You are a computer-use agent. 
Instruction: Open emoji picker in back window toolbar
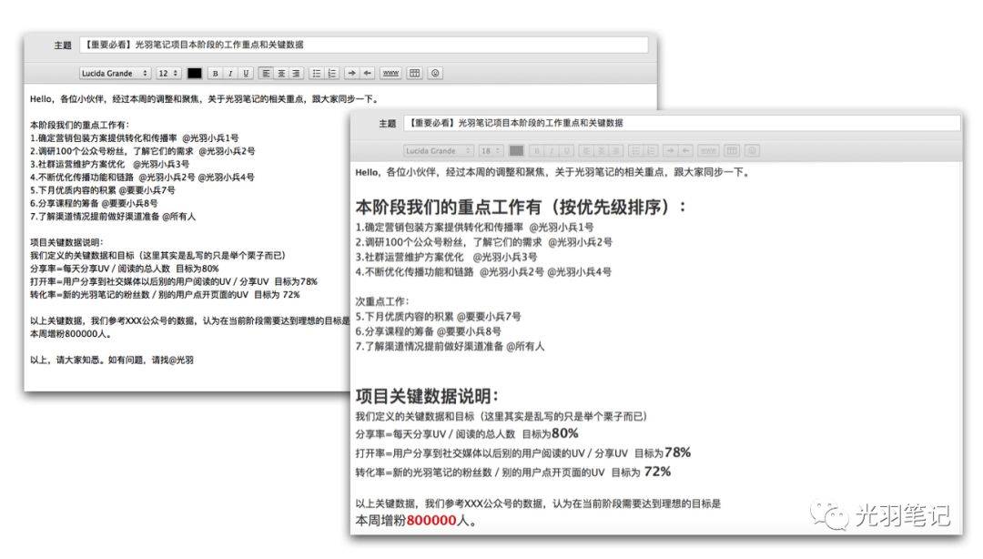click(436, 73)
